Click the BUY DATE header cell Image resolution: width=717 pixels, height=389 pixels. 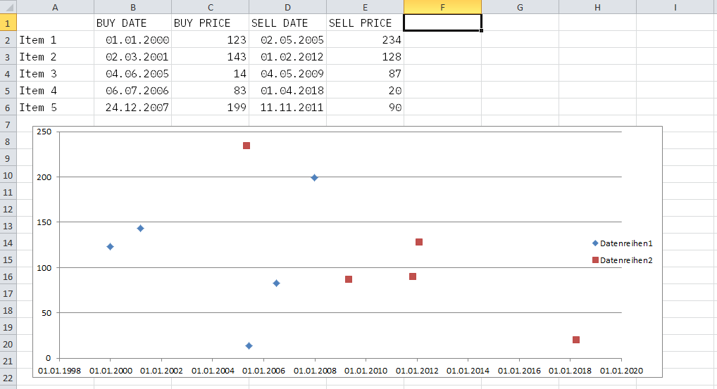132,23
